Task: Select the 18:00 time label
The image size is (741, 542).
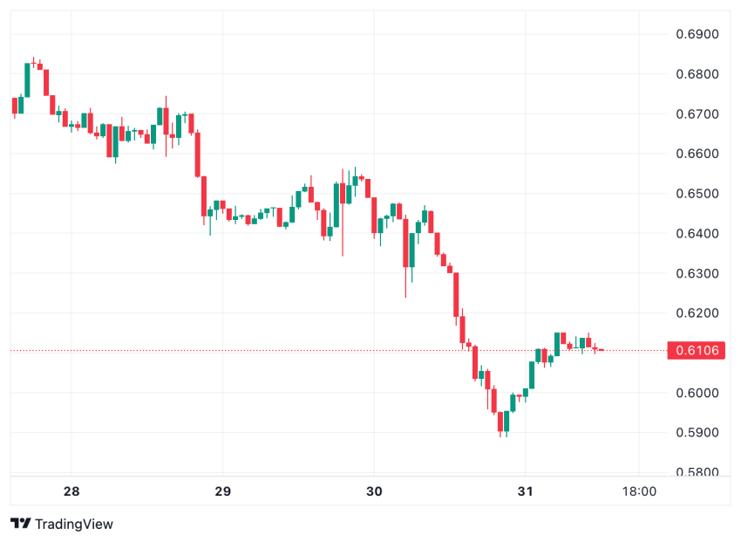Action: (x=639, y=491)
